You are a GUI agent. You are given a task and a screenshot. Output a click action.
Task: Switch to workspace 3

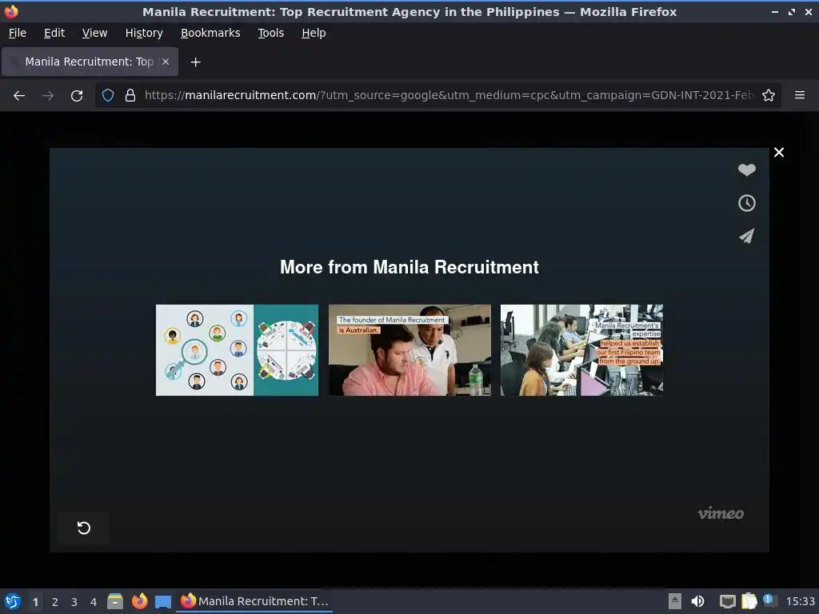point(74,602)
